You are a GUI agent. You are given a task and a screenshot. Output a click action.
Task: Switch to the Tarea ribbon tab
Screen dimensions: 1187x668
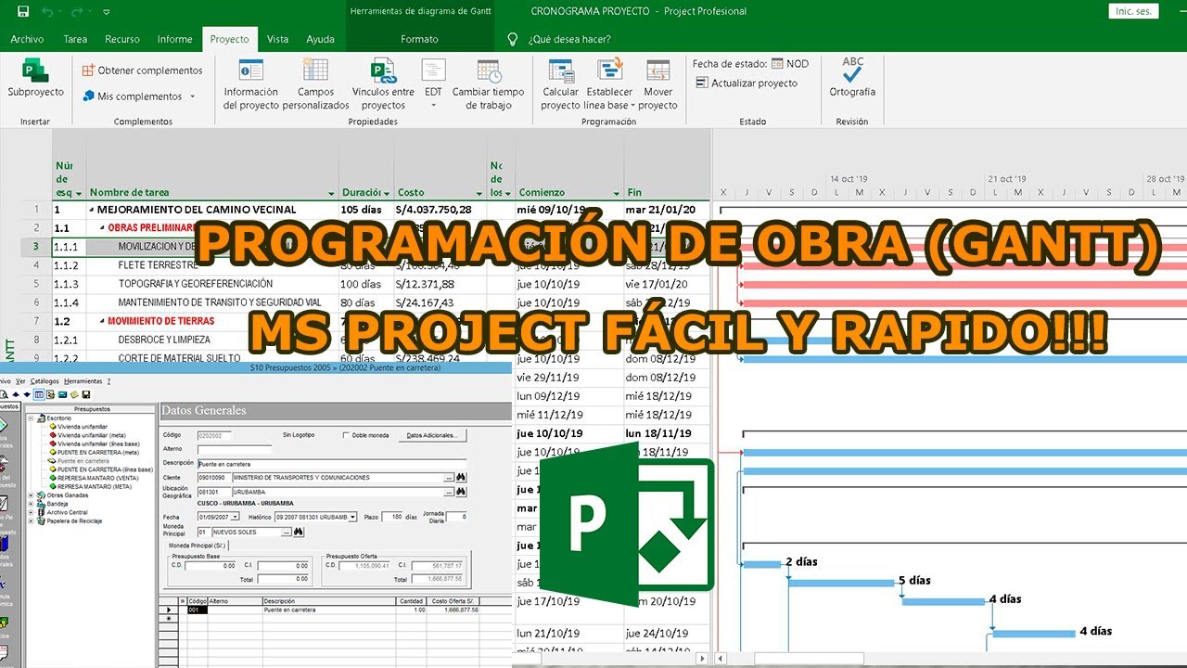click(x=75, y=39)
